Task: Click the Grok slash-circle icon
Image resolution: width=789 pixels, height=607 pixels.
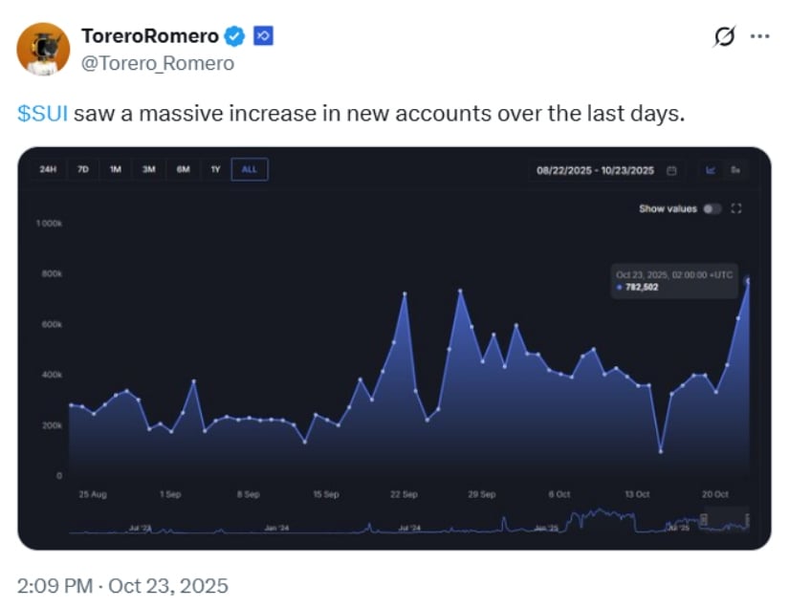Action: [x=725, y=36]
